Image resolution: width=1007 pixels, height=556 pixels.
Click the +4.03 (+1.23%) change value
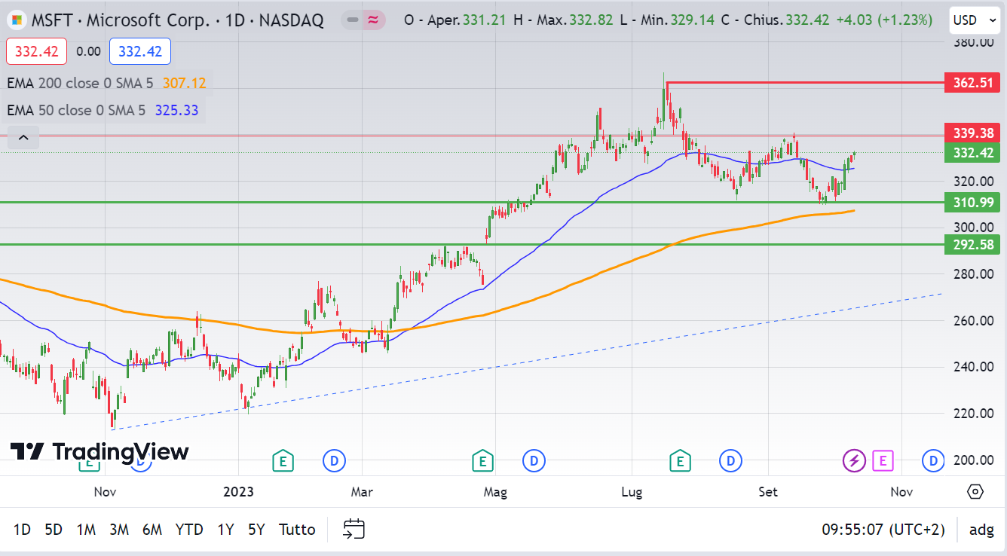point(884,20)
